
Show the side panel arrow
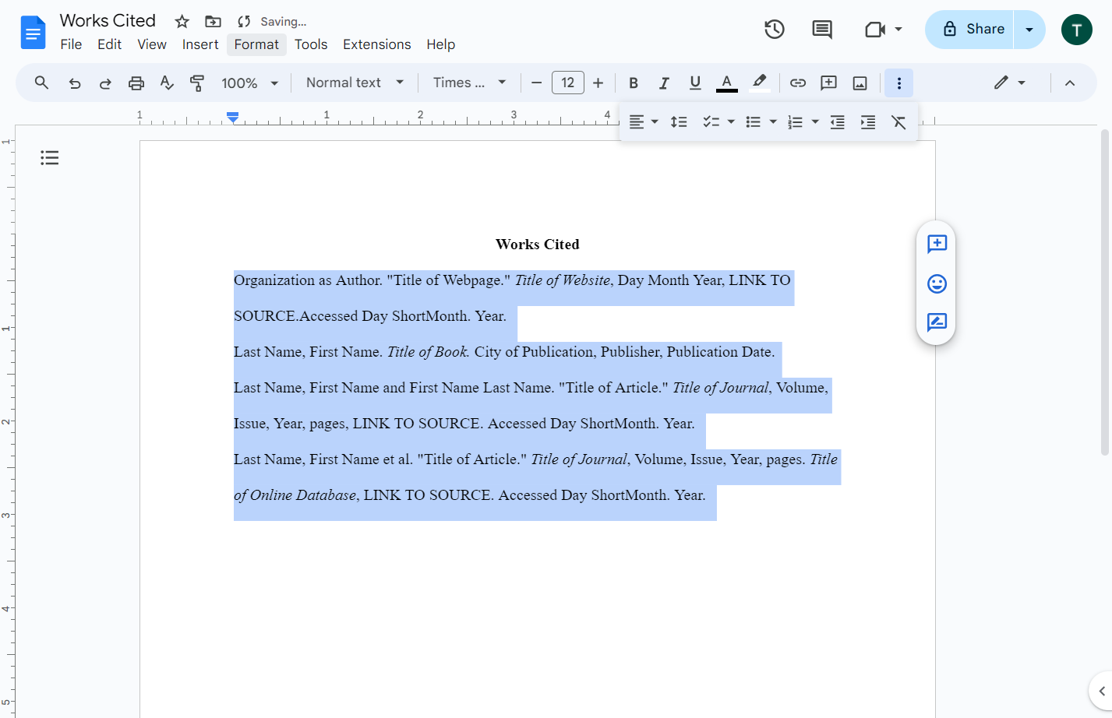(1101, 691)
